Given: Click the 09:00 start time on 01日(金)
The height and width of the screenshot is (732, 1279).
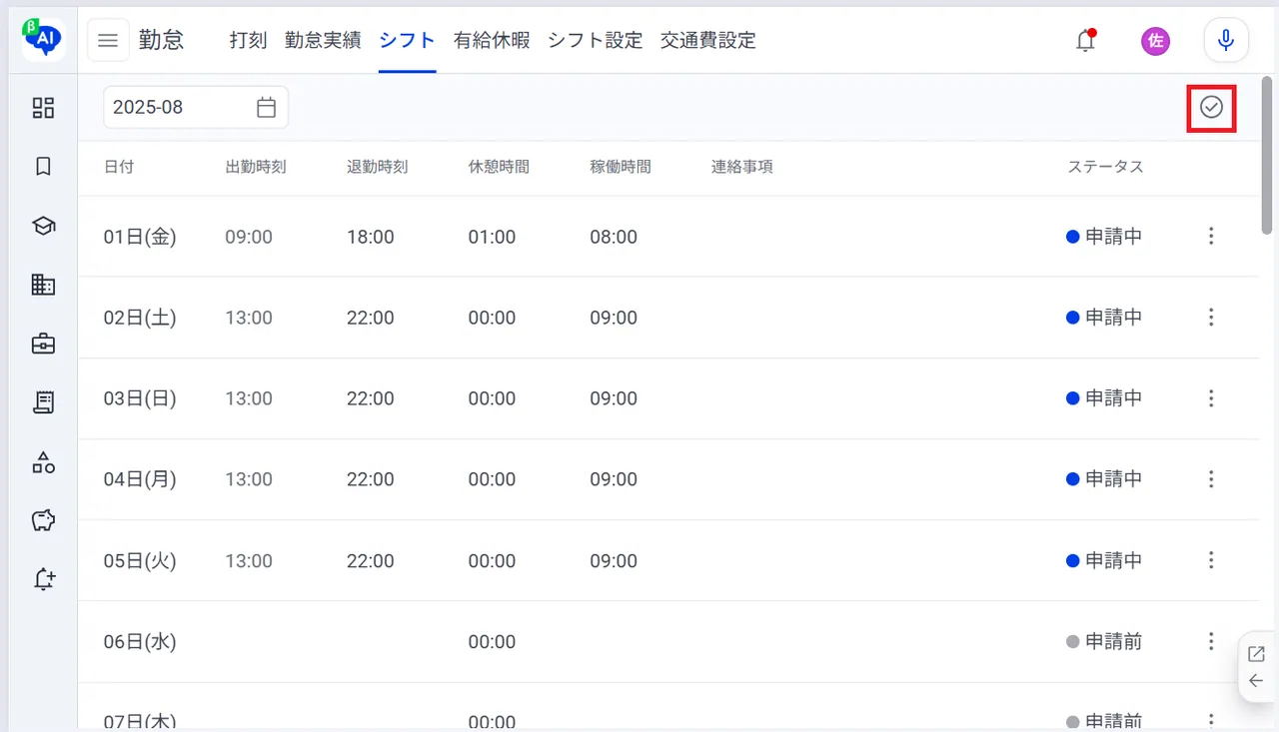Looking at the screenshot, I should click(249, 237).
